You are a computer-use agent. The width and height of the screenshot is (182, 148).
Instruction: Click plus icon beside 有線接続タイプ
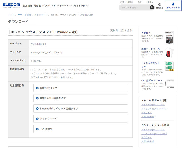[x=37, y=88]
